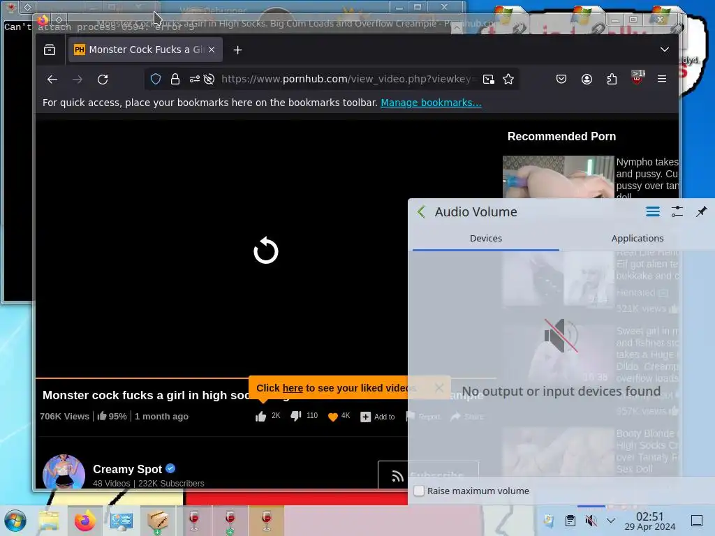Open Audio Volume configure sliders icon

coord(677,211)
